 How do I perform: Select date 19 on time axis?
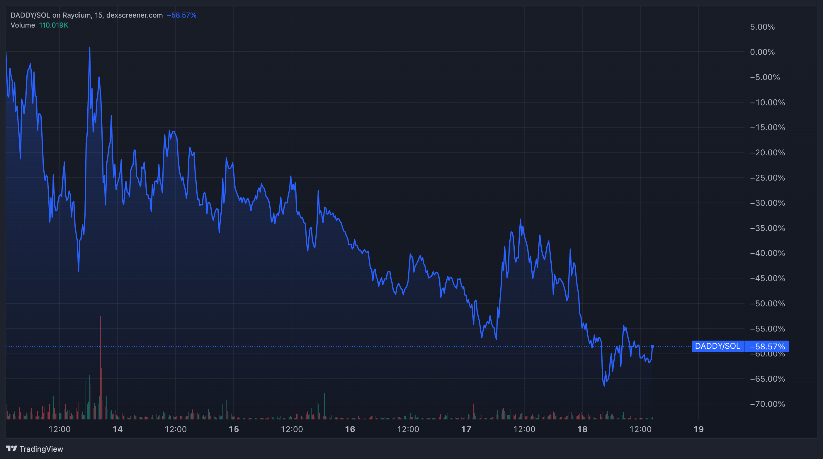click(x=698, y=429)
